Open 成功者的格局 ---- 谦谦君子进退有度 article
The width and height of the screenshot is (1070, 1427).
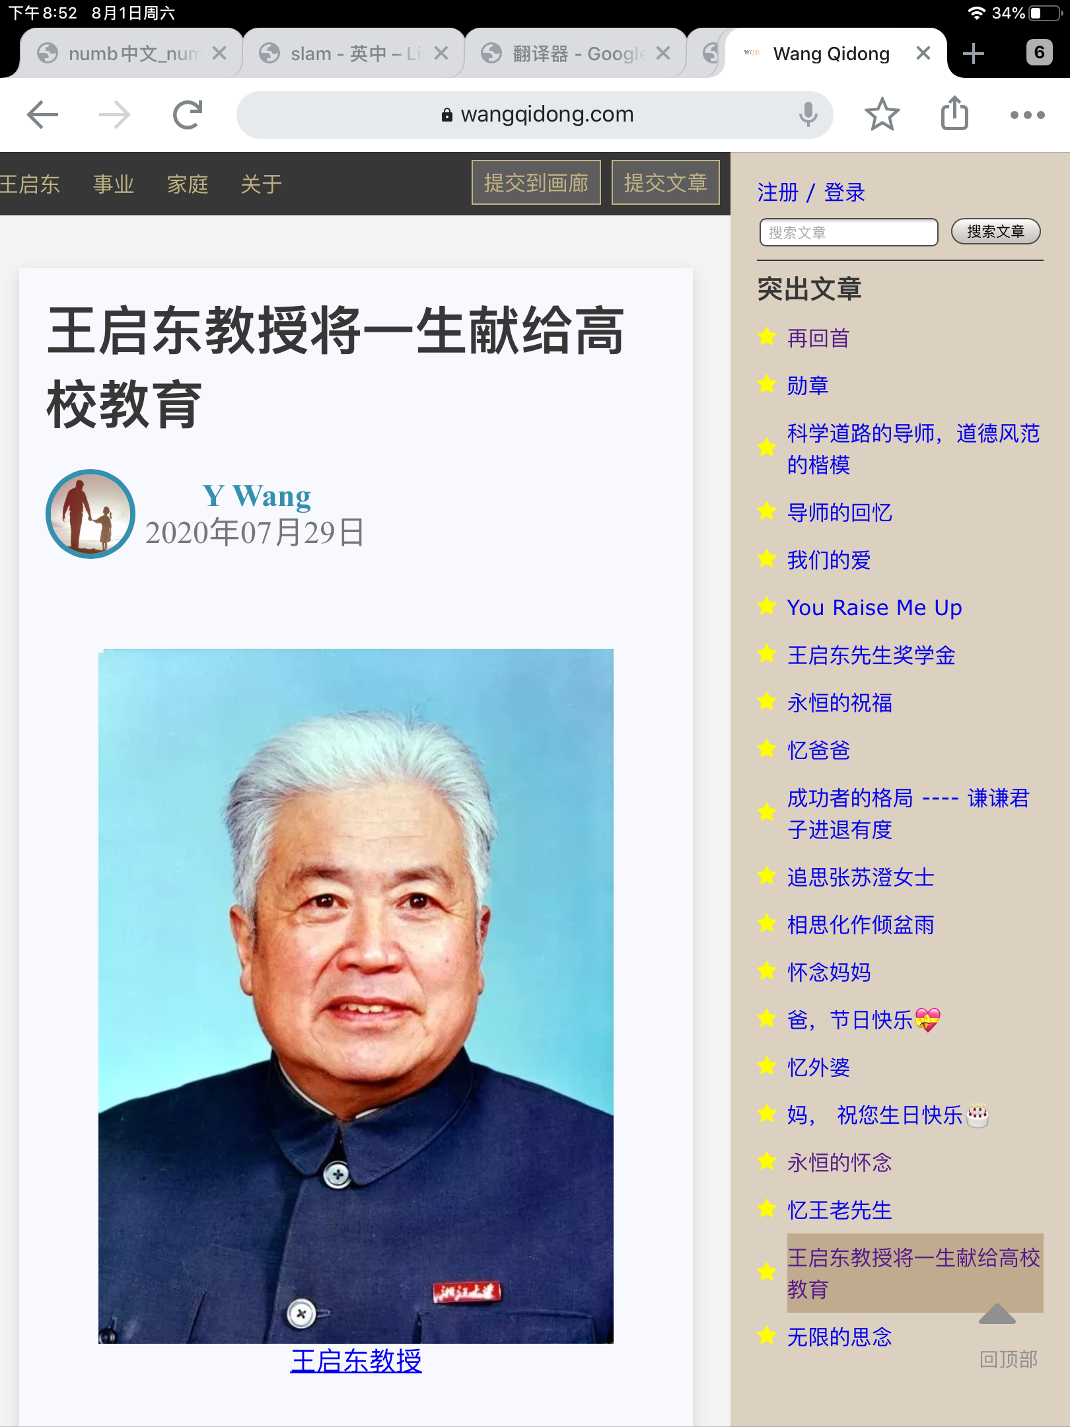click(x=908, y=814)
